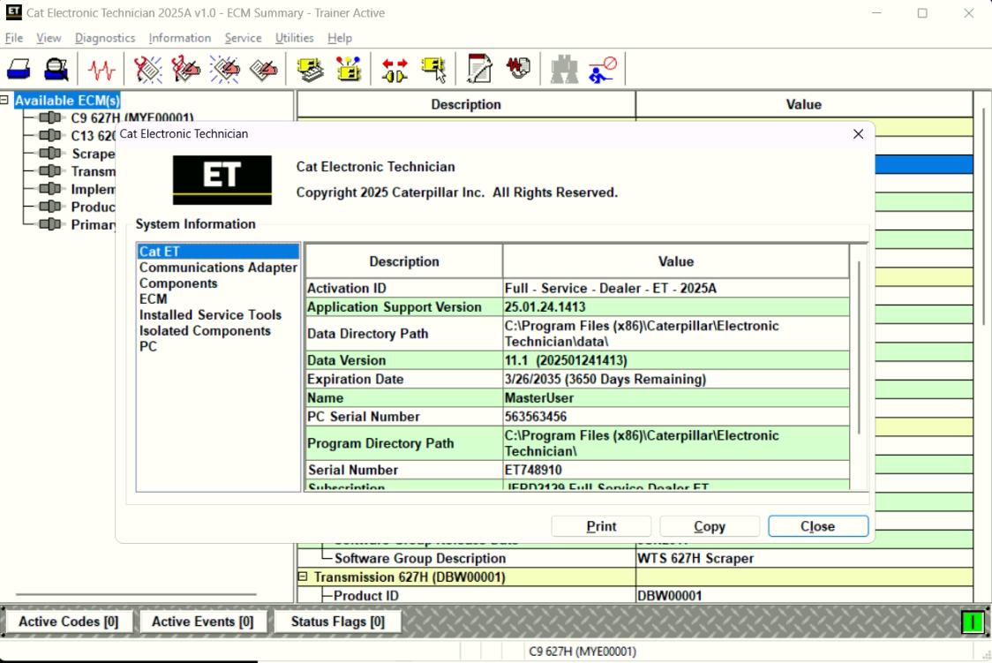The height and width of the screenshot is (663, 992).
Task: Dismiss dialog with the X button
Action: pos(858,134)
